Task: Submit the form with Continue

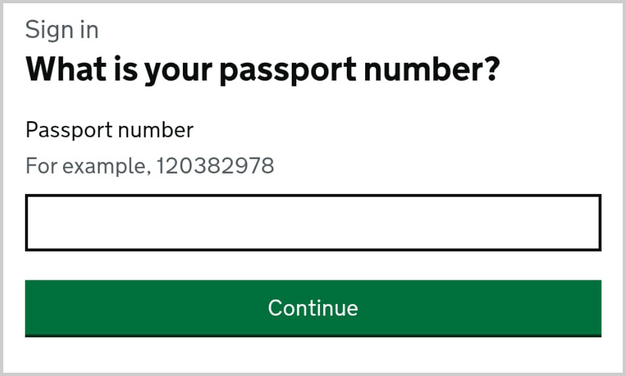Action: (x=313, y=308)
